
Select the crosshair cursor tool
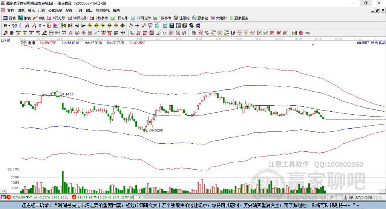click(x=137, y=26)
